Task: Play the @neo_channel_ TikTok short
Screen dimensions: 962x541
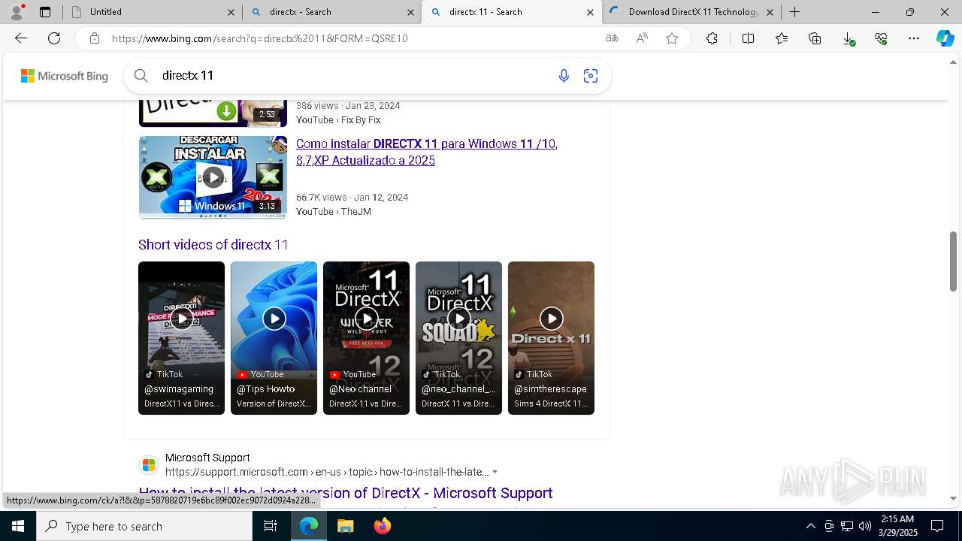Action: pyautogui.click(x=458, y=337)
